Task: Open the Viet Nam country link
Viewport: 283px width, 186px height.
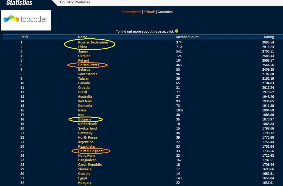Action: tap(85, 101)
